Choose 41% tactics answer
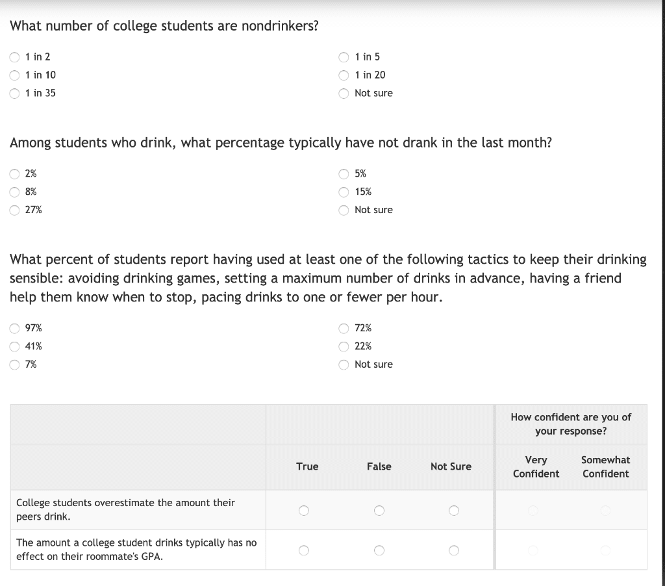The height and width of the screenshot is (586, 665). (x=14, y=347)
